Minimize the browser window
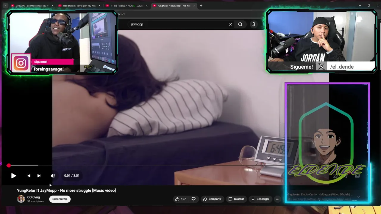 pos(360,6)
